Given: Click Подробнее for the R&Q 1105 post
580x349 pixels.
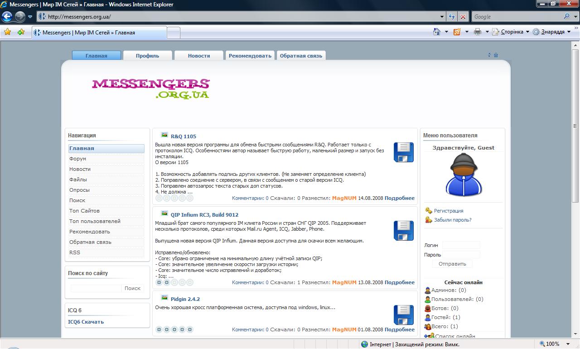Looking at the screenshot, I should [x=400, y=198].
